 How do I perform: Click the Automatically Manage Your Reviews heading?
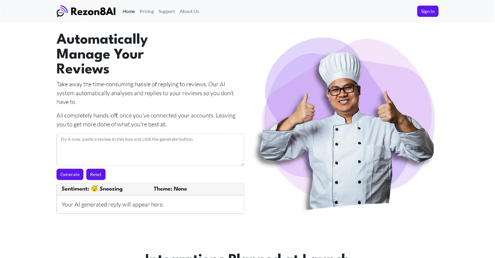102,54
